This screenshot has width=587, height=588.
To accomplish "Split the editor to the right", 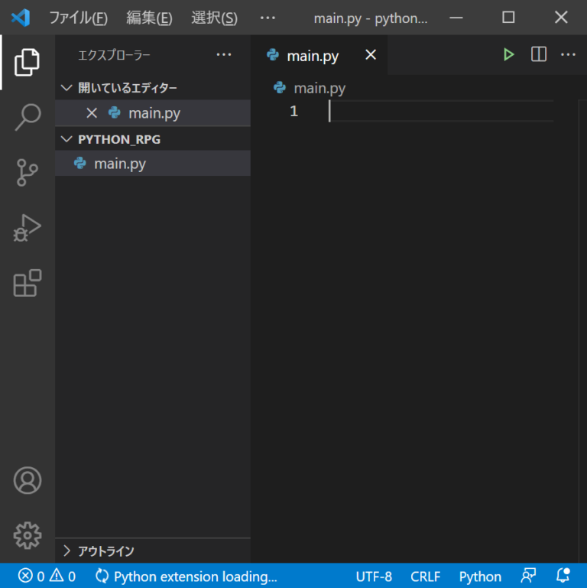I will 539,55.
